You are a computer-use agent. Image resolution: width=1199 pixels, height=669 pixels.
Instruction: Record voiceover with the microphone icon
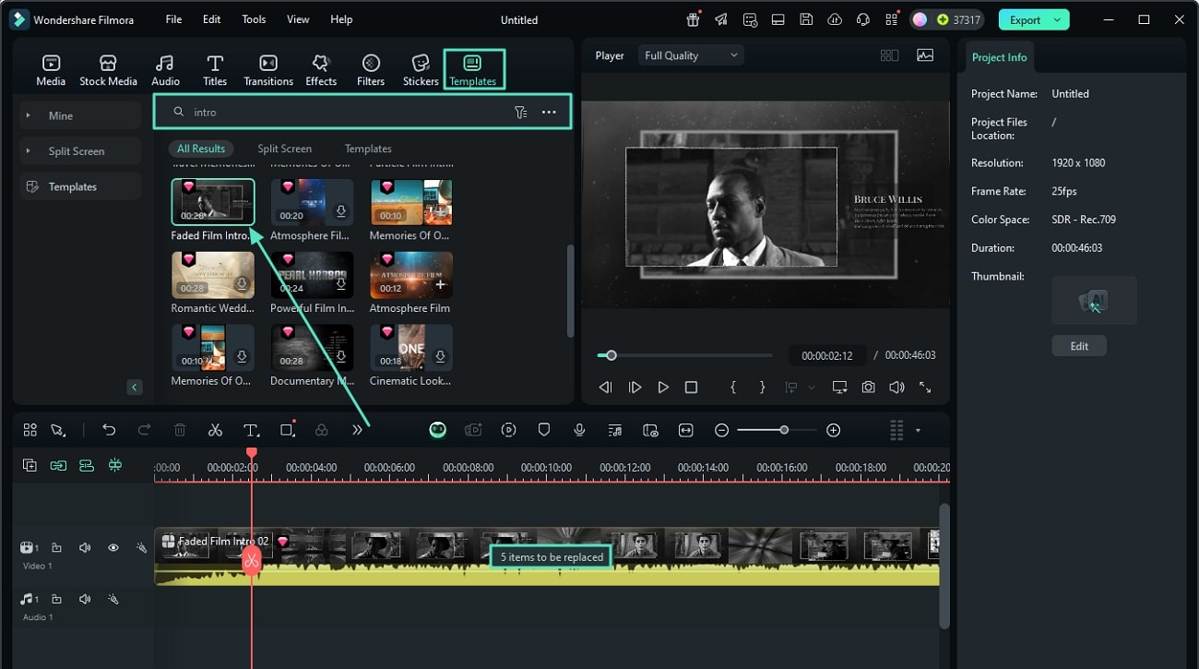pos(579,430)
